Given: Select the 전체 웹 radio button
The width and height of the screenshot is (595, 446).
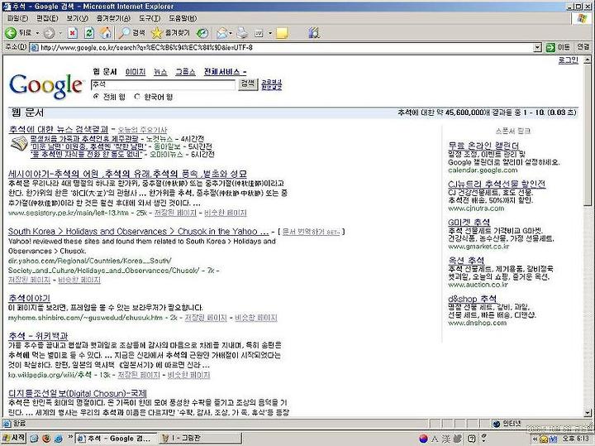Looking at the screenshot, I should (96, 97).
